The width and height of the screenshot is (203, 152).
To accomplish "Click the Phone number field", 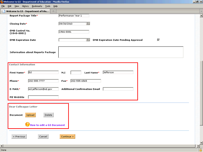I will (x=43, y=81).
